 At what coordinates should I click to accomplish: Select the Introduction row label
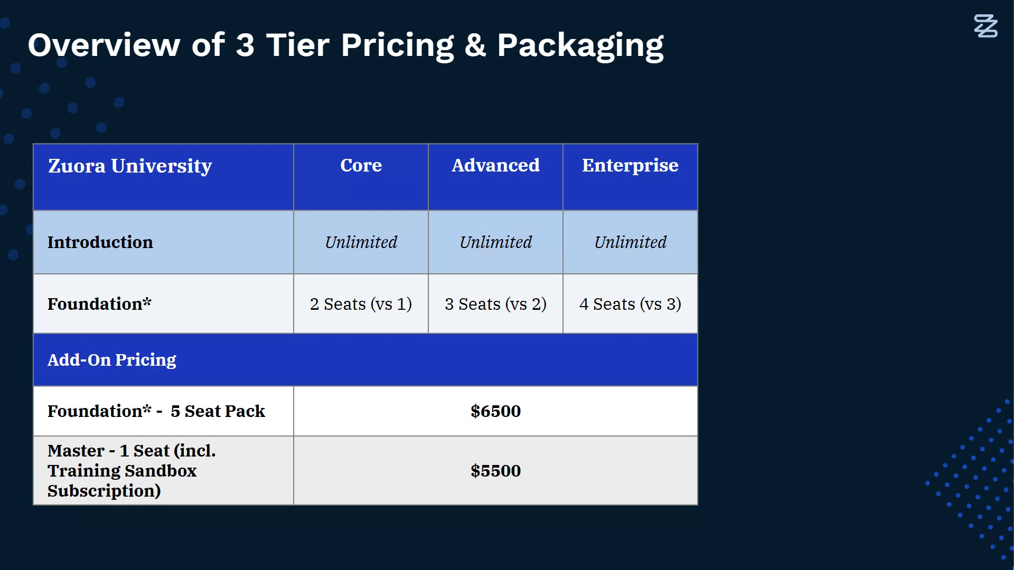point(100,242)
